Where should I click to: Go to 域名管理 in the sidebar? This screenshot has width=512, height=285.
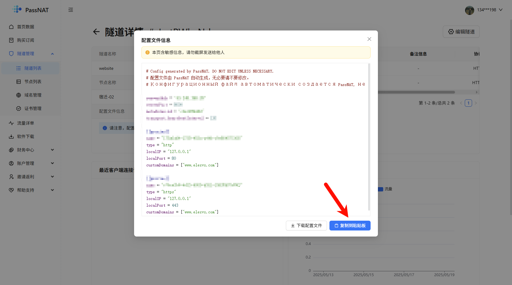point(33,95)
